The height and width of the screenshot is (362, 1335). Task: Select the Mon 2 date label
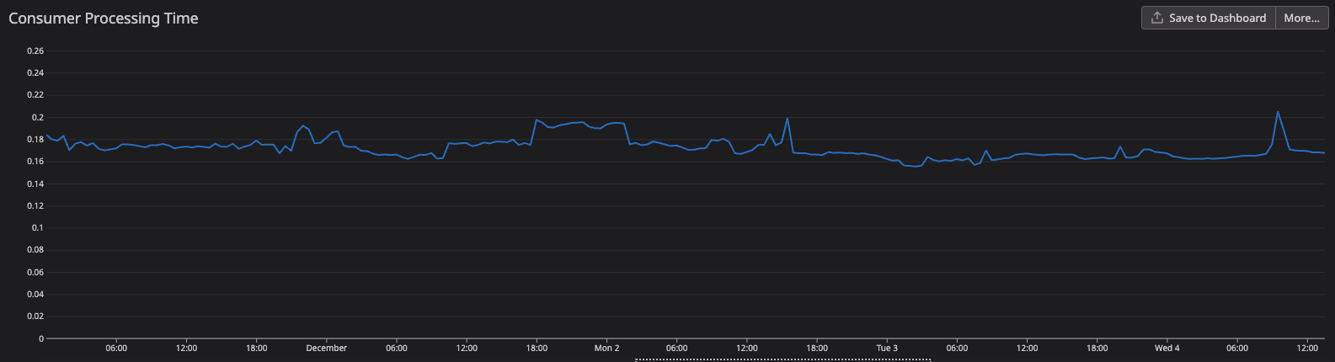606,349
